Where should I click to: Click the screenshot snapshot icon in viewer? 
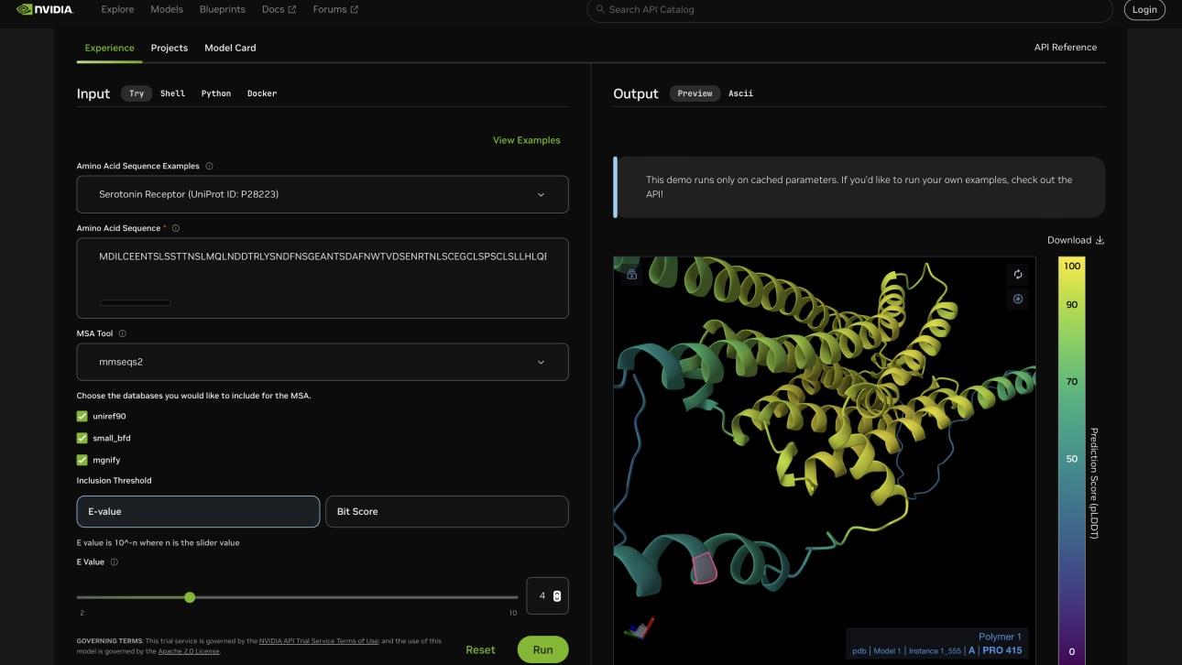[x=1017, y=300]
